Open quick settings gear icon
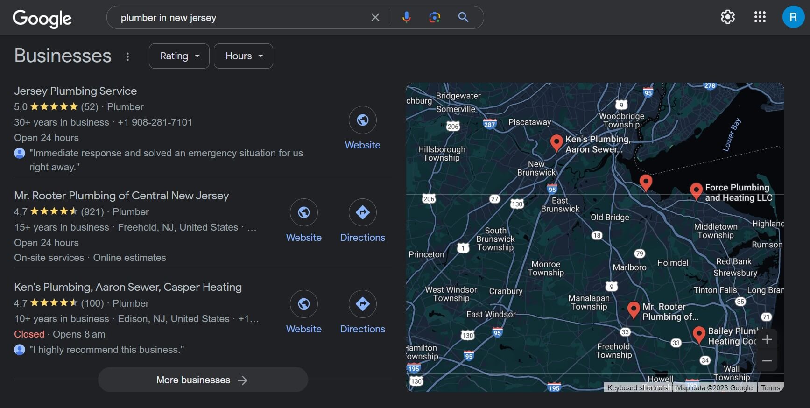The image size is (810, 408). click(x=728, y=17)
